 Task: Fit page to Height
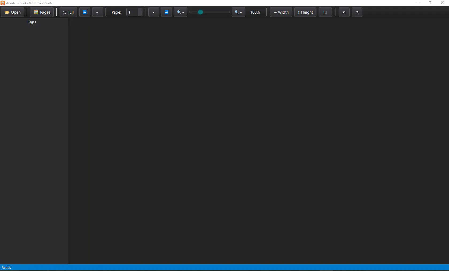click(305, 12)
